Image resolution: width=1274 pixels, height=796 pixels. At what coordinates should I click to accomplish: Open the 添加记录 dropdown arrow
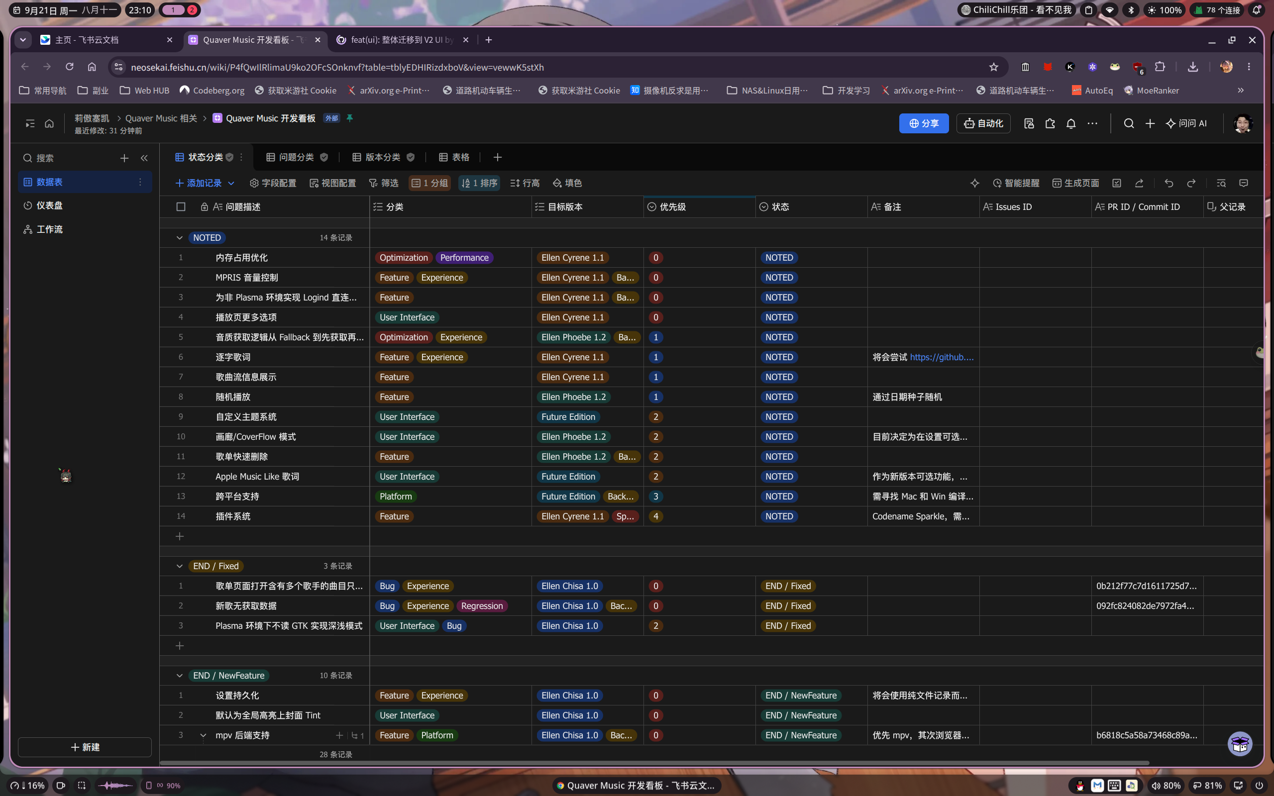[x=231, y=183]
